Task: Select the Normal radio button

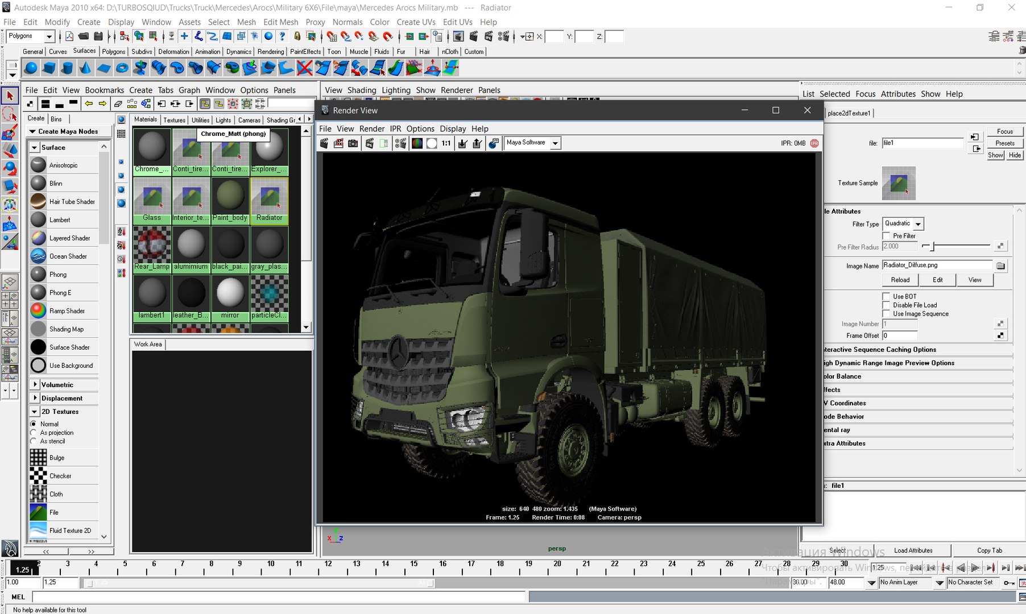Action: tap(34, 424)
